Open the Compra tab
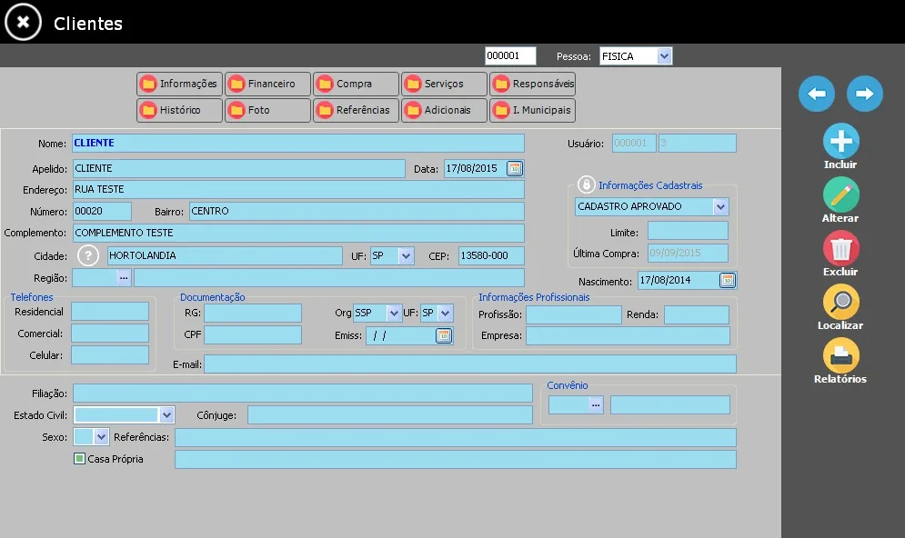Image resolution: width=905 pixels, height=538 pixels. tap(357, 84)
